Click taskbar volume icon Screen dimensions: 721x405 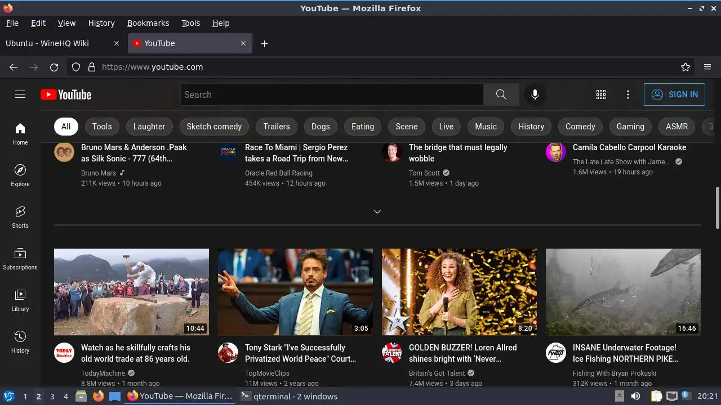point(635,396)
